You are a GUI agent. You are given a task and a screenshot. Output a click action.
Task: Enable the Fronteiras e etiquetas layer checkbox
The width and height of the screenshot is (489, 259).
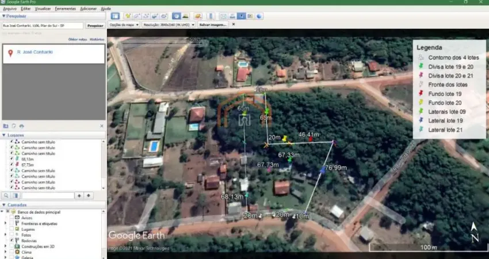pos(12,223)
